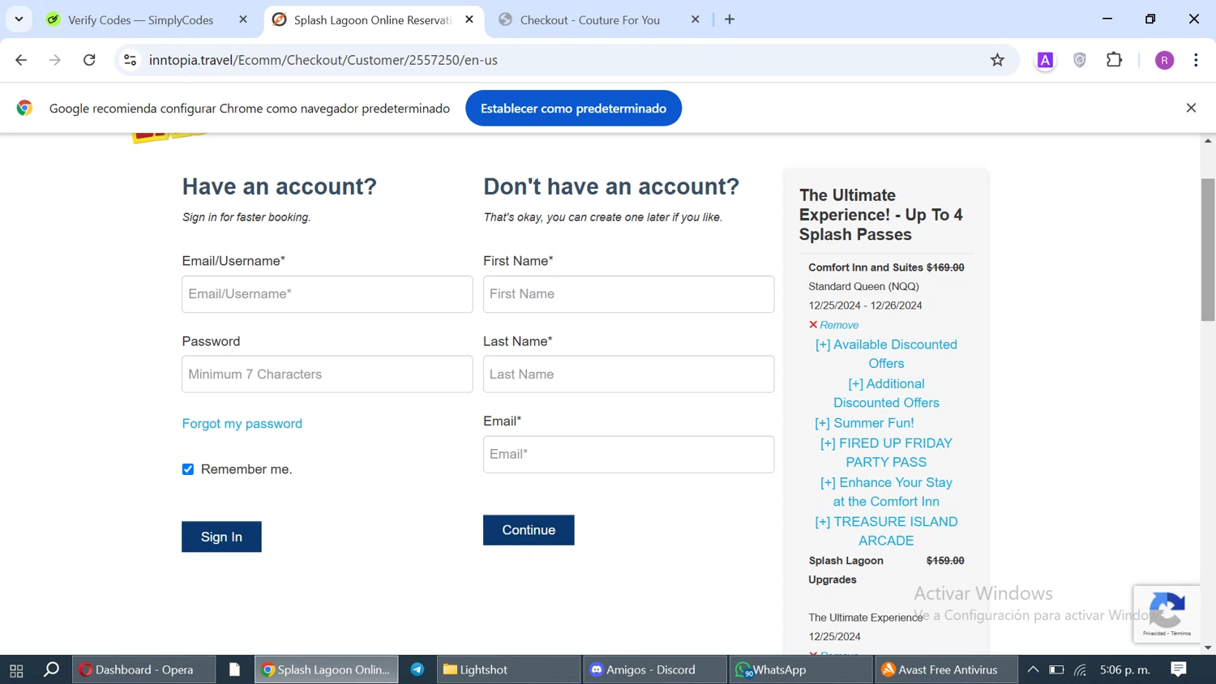
Task: Close the Splash Lagoon tab
Action: pyautogui.click(x=469, y=19)
